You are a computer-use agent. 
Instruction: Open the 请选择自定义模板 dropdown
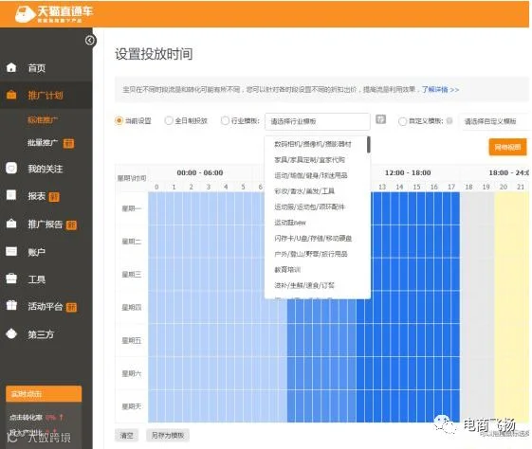click(x=496, y=121)
